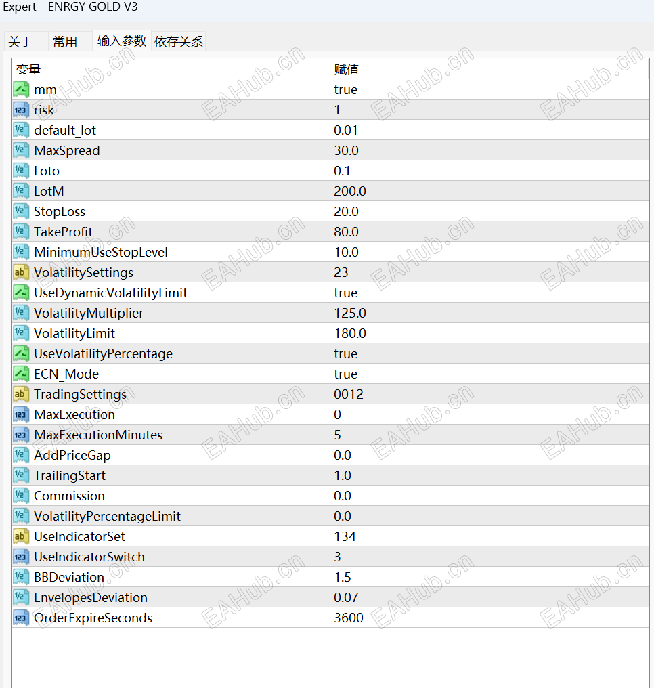This screenshot has height=688, width=654.
Task: Click the double icon beside default_lot
Action: (x=20, y=130)
